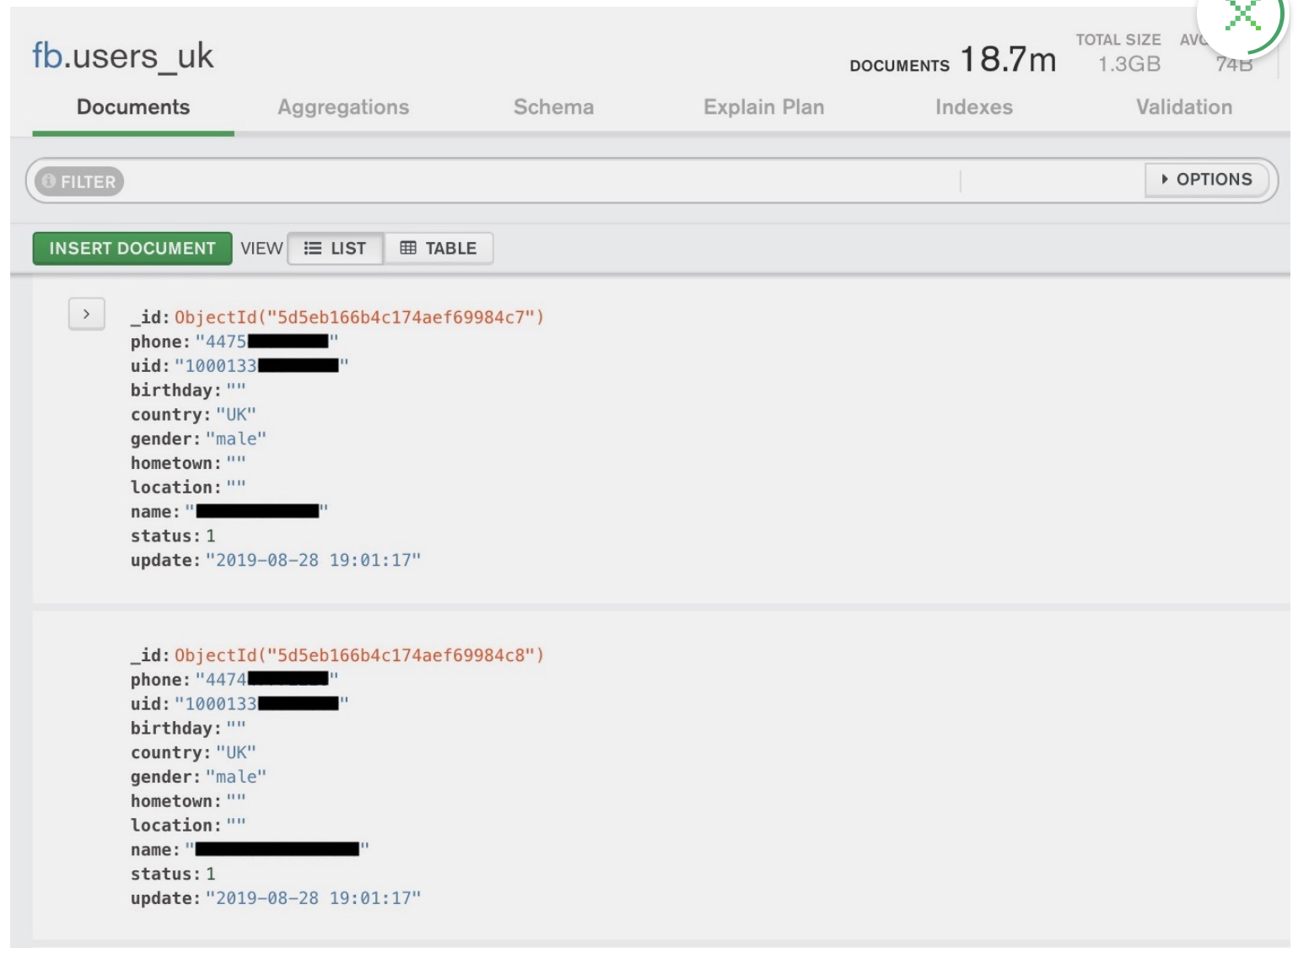Switch to the Schema tab
Screen dimensions: 1309x953
click(x=553, y=107)
